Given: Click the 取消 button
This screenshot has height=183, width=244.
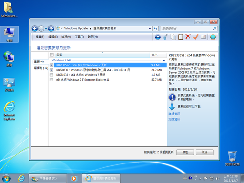Looking at the screenshot, I should tap(204, 152).
